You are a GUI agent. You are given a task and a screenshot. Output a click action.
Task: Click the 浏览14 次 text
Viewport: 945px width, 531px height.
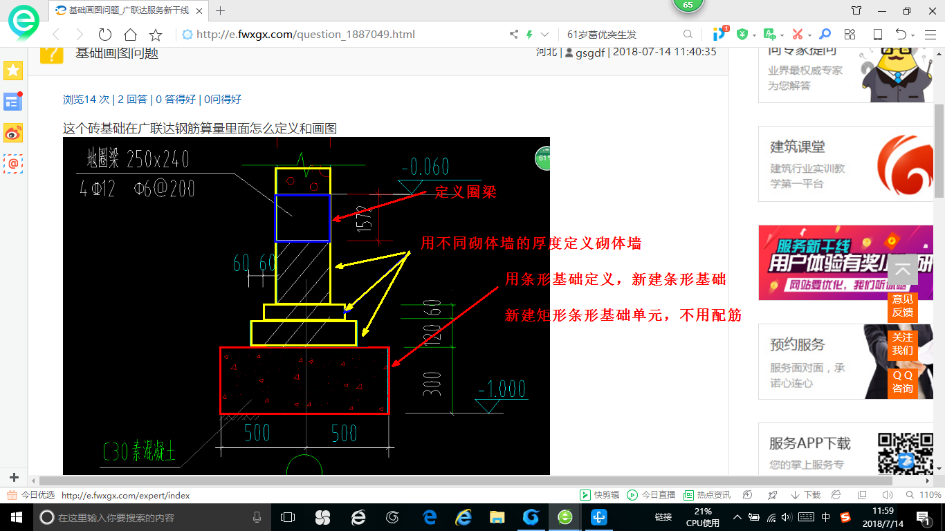click(86, 99)
